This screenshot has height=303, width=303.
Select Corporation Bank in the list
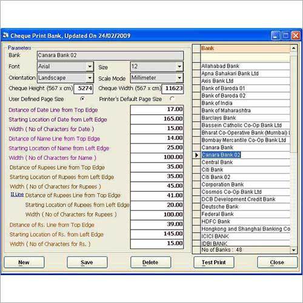pyautogui.click(x=245, y=185)
